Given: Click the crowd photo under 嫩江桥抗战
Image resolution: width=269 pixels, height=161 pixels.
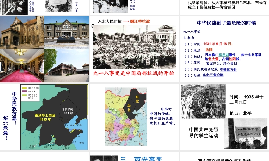Looking at the screenshot, I should pyautogui.click(x=134, y=47).
